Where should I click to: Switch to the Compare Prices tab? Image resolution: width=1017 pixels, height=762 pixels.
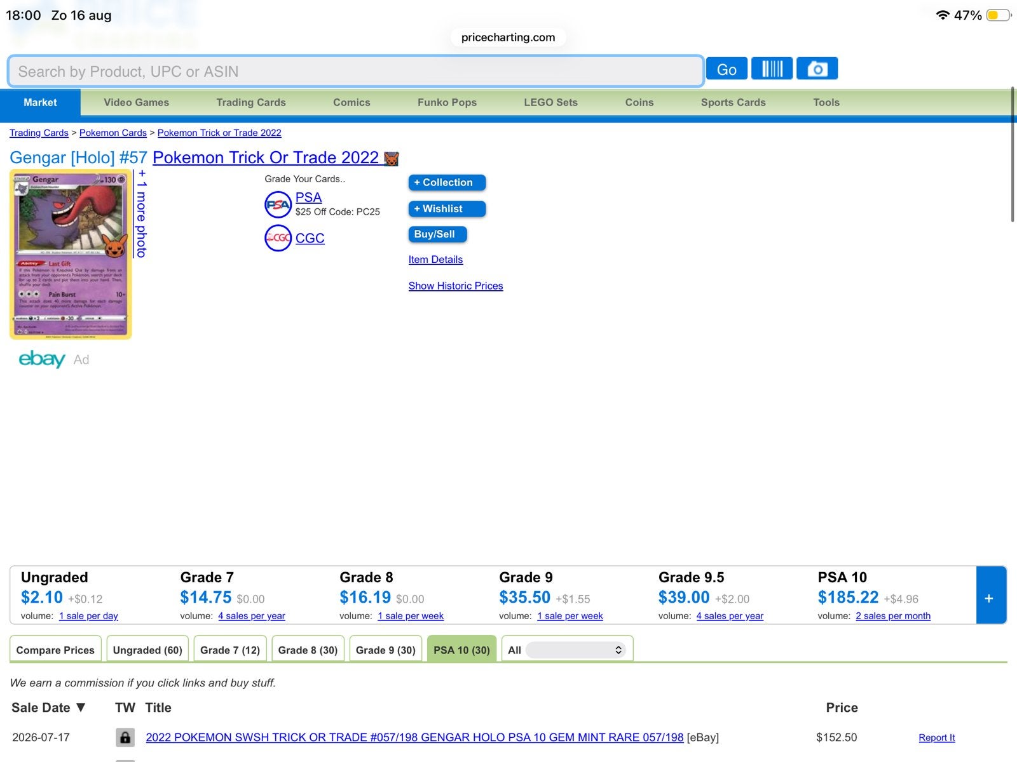[x=55, y=650]
